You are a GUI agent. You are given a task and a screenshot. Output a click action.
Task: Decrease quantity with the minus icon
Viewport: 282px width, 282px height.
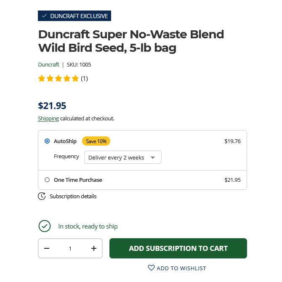click(x=47, y=248)
